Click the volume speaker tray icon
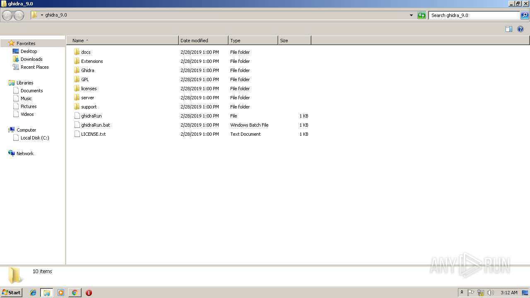The width and height of the screenshot is (530, 298). [491, 293]
